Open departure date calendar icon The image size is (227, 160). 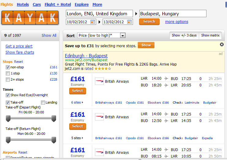(93, 22)
